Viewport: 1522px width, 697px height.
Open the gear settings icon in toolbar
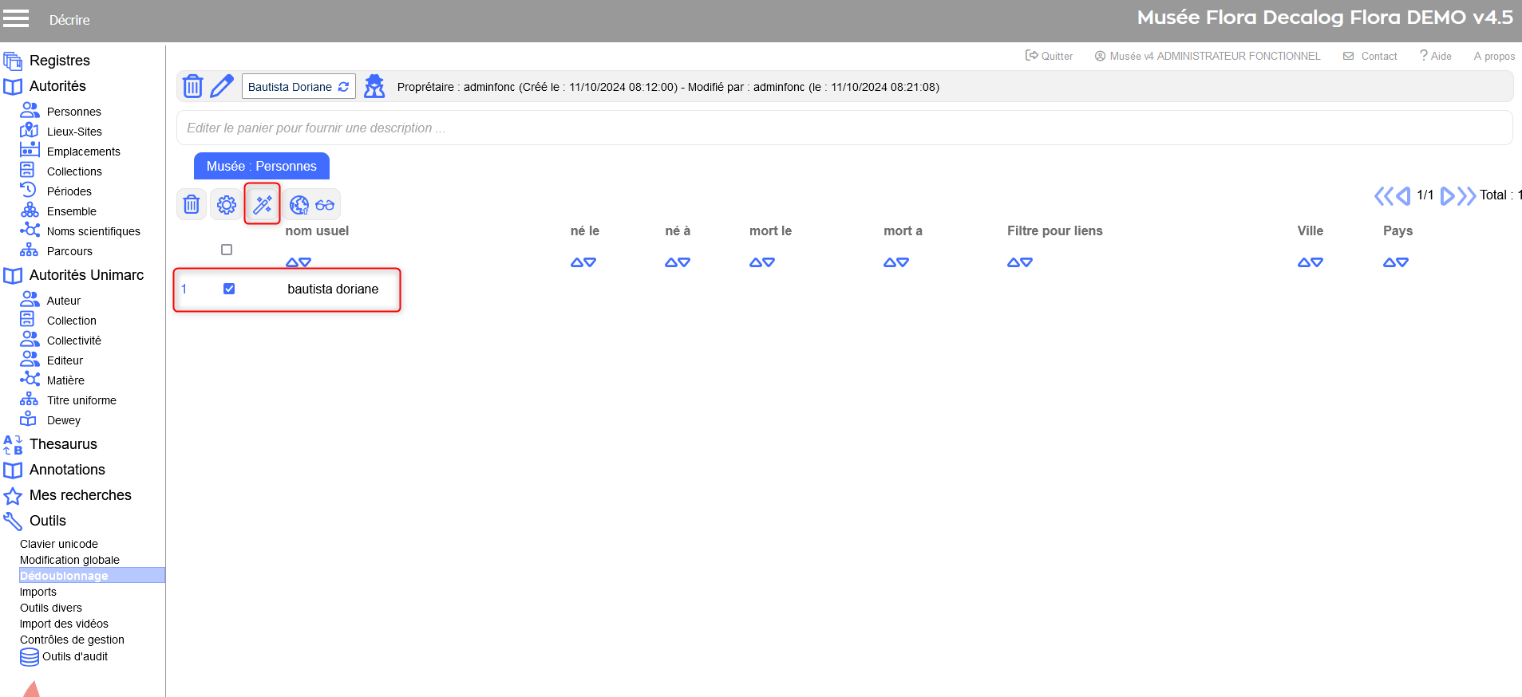[227, 205]
